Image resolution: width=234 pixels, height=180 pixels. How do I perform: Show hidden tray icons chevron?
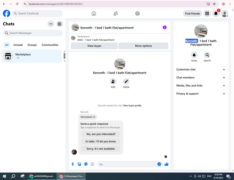pyautogui.click(x=190, y=176)
